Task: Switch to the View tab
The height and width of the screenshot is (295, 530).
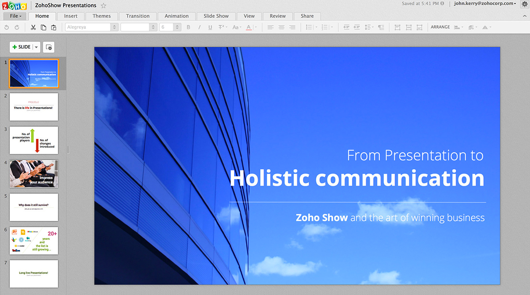Action: pyautogui.click(x=249, y=16)
